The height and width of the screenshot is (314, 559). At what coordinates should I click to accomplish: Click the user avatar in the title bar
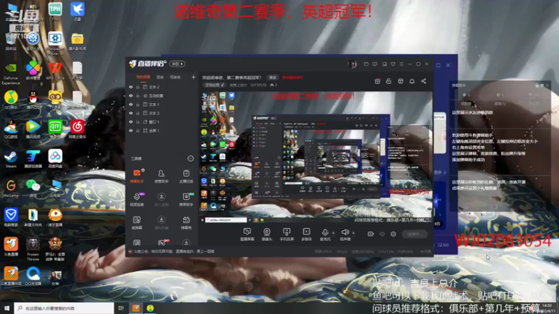point(352,64)
